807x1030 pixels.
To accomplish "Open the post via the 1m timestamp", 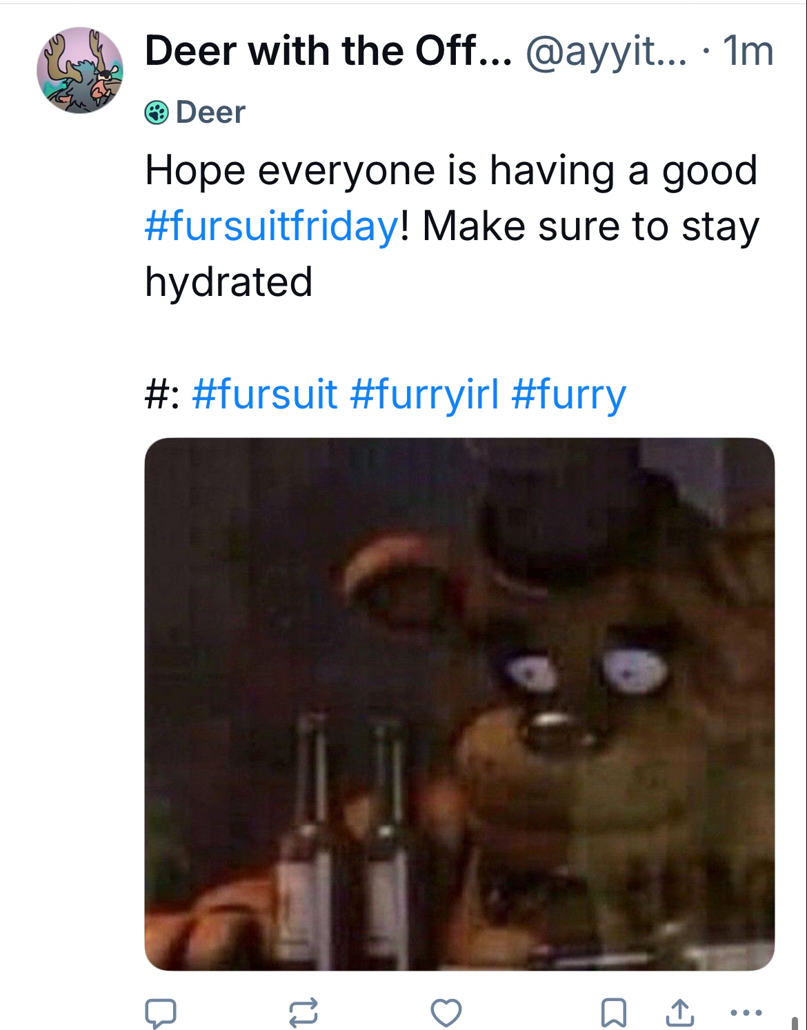I will 748,51.
